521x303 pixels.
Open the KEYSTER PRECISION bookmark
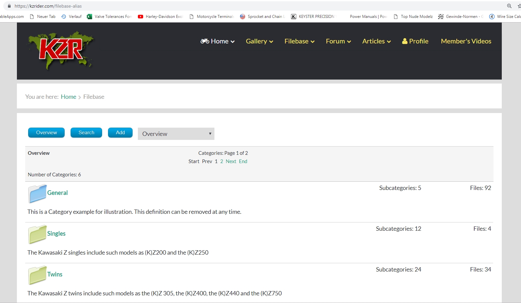[x=313, y=17]
